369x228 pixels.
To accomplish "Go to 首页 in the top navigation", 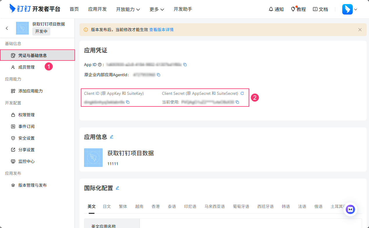I will coord(74,9).
